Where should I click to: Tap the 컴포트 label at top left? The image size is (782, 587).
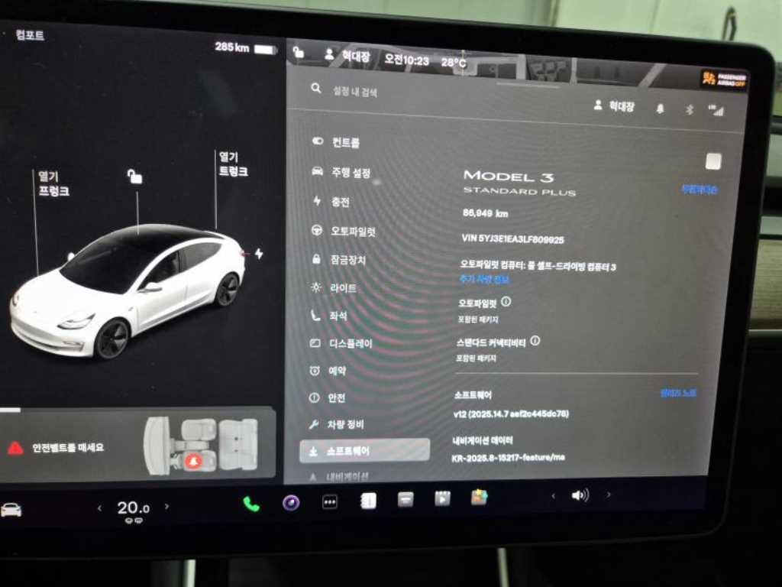tap(30, 35)
